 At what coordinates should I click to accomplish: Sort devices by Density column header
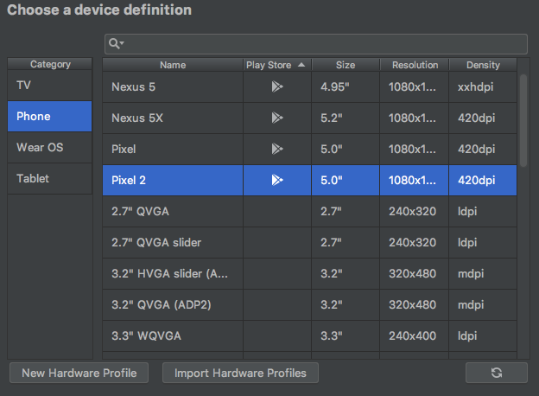click(483, 65)
